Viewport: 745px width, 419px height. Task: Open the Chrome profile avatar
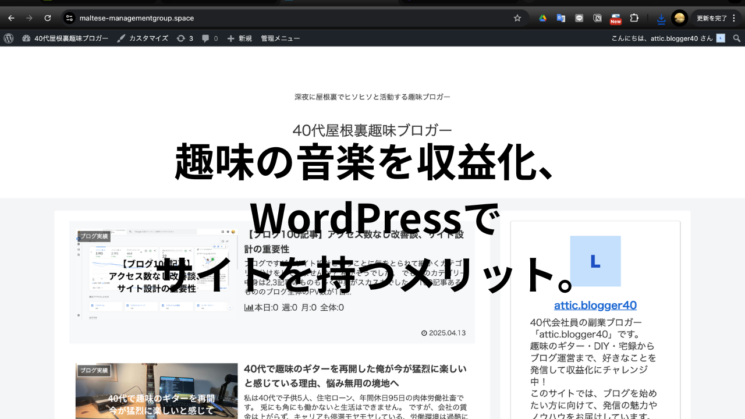click(679, 18)
